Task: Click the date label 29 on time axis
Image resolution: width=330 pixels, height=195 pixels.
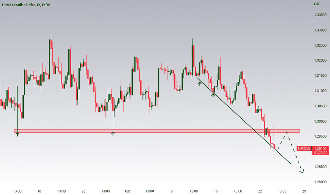Action: pos(304,191)
